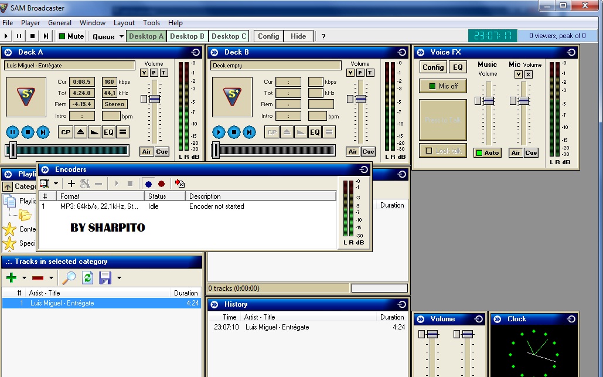
Task: Toggle Auto music volume in Voice FX
Action: pos(487,152)
